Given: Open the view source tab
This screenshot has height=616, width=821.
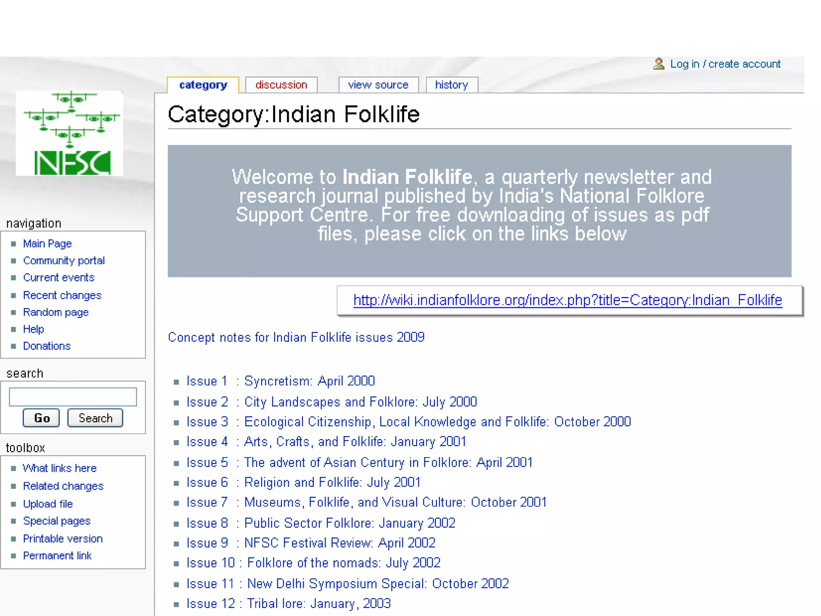Looking at the screenshot, I should pos(378,85).
